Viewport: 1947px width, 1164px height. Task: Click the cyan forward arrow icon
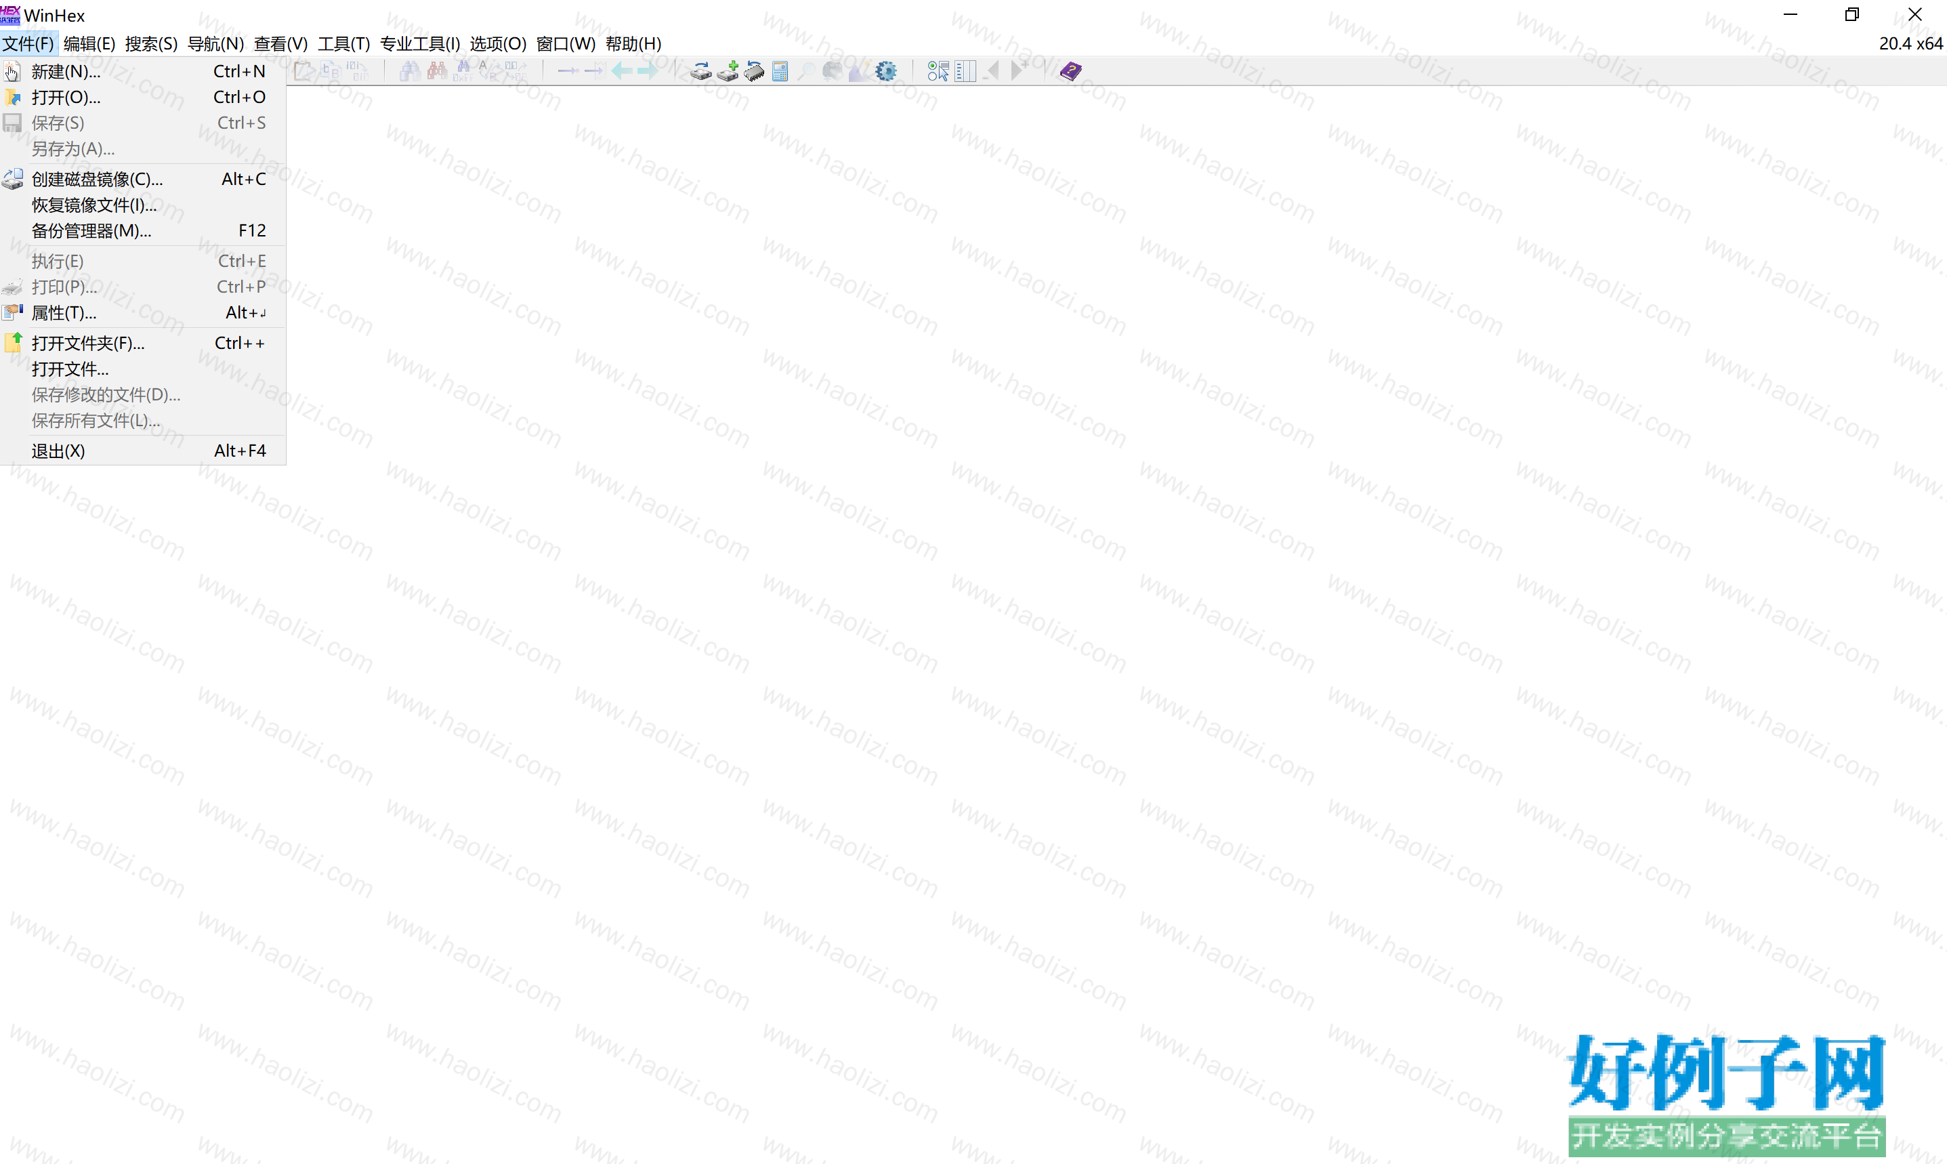click(x=648, y=71)
